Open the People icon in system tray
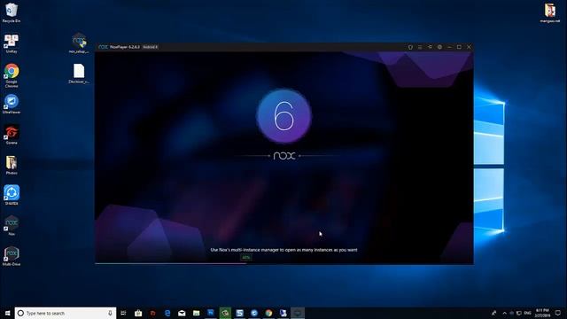 tap(493, 313)
